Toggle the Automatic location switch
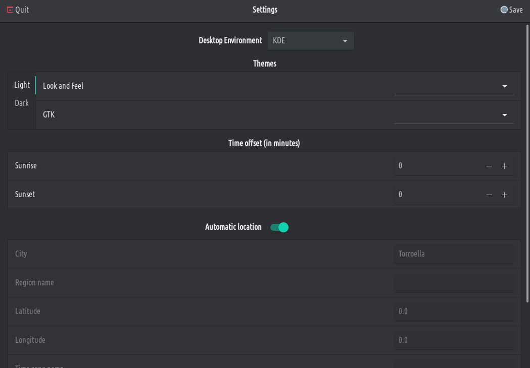Viewport: 530px width, 368px height. click(279, 227)
